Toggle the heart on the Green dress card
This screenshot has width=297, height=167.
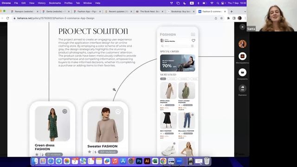[65, 111]
